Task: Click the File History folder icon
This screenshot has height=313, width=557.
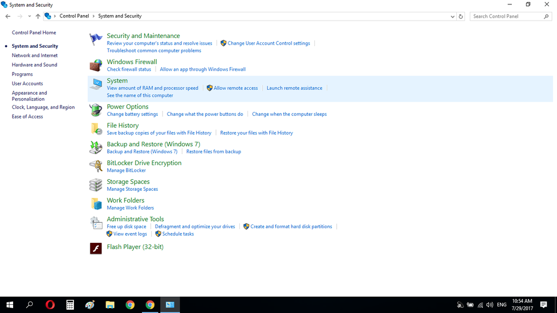Action: click(x=96, y=129)
